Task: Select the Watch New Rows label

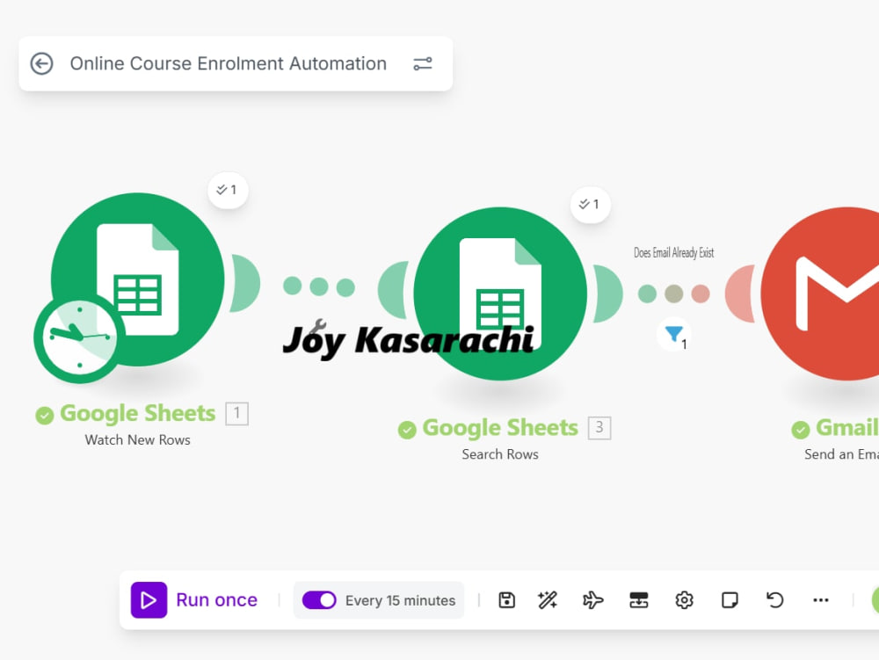Action: click(137, 439)
